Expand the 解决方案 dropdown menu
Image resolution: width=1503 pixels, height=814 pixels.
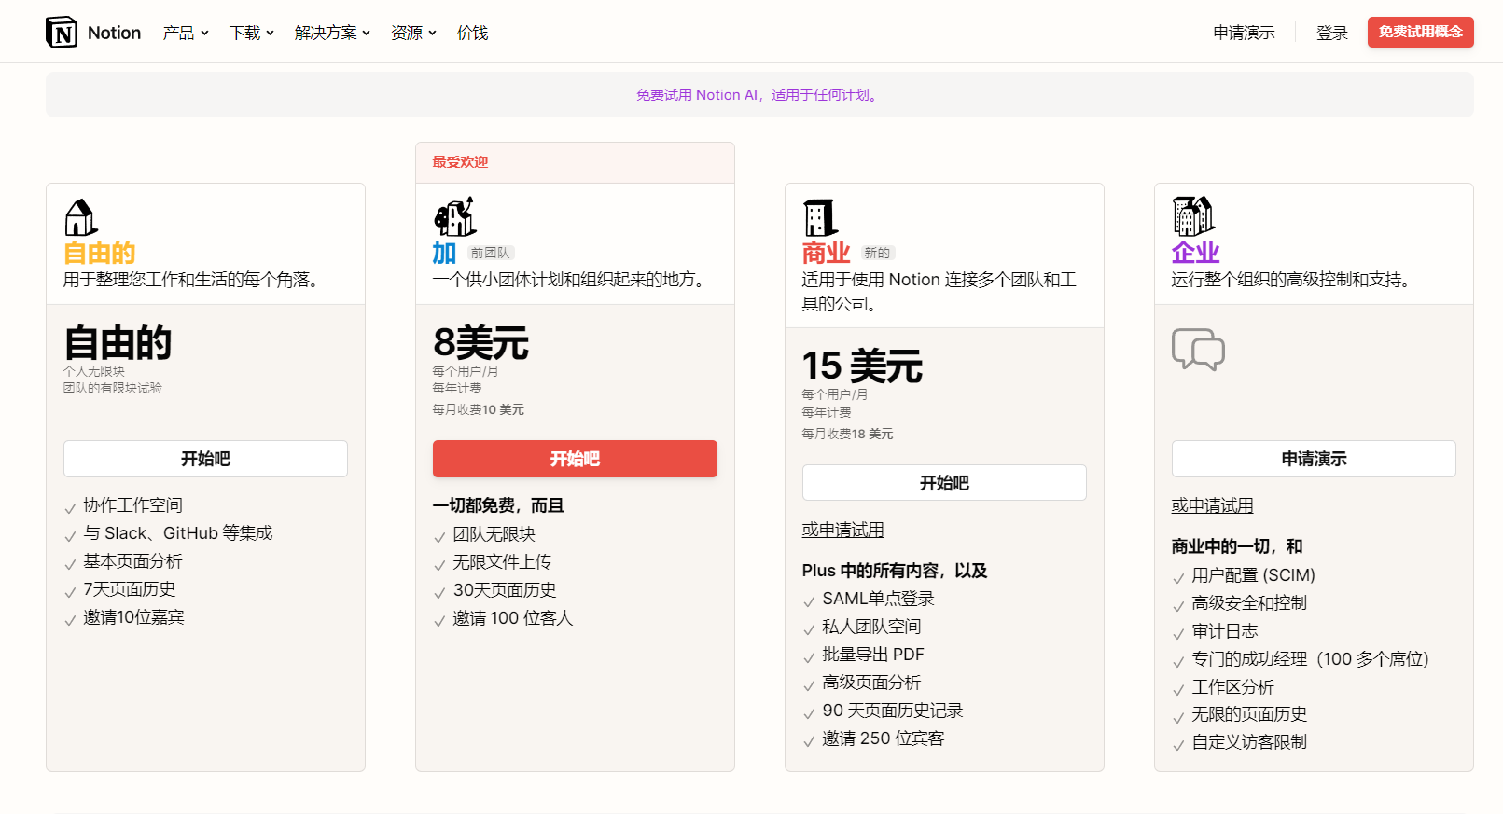(x=332, y=33)
